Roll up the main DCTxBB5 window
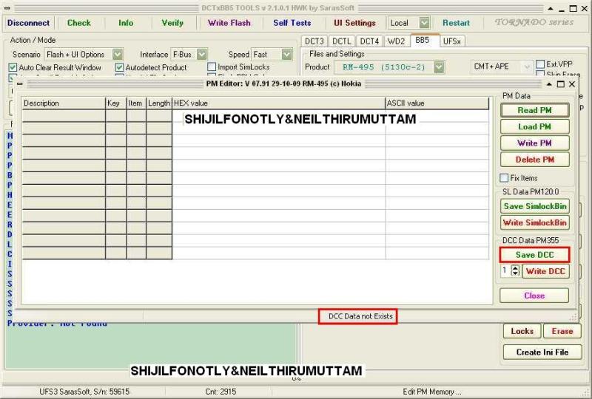 (550, 8)
